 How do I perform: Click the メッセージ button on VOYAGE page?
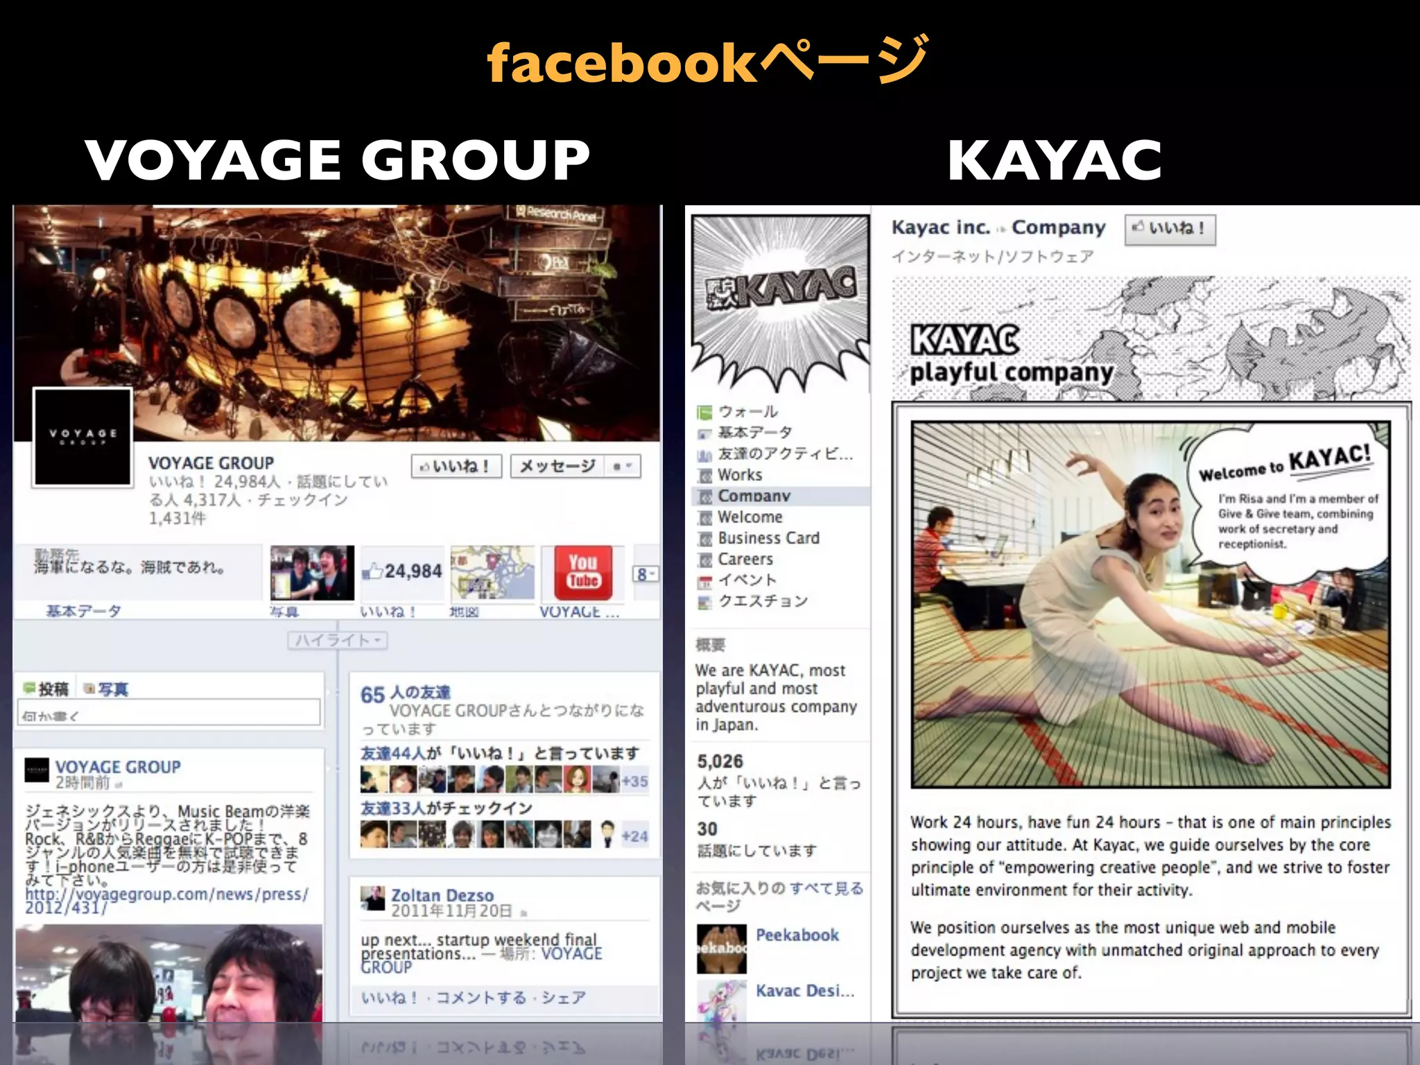pos(557,466)
